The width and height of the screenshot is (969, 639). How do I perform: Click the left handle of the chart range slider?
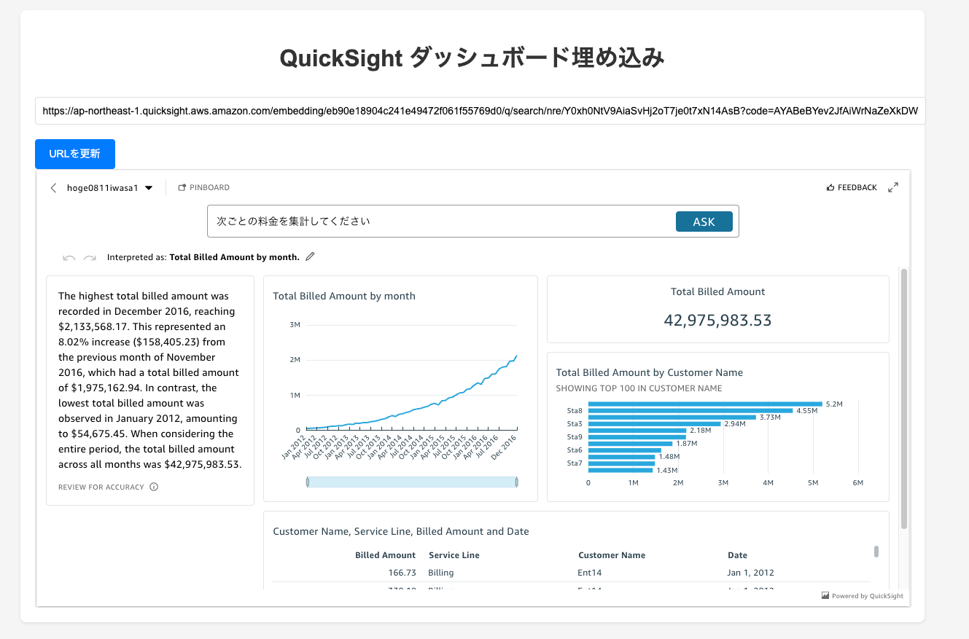pyautogui.click(x=308, y=482)
